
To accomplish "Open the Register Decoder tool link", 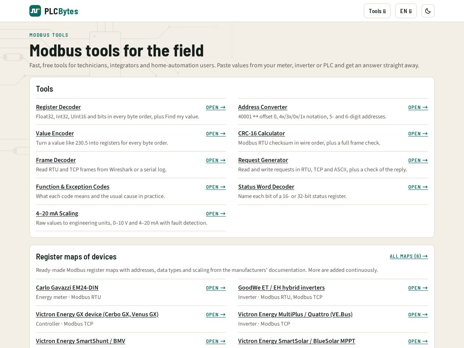I will [58, 107].
